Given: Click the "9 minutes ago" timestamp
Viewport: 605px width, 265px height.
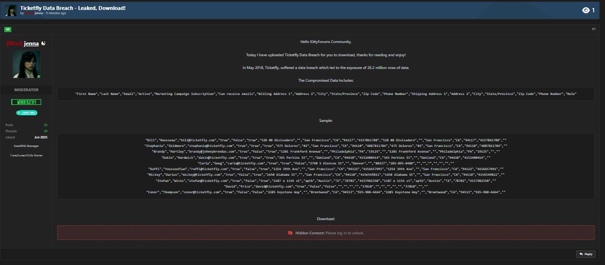Looking at the screenshot, I should click(56, 13).
